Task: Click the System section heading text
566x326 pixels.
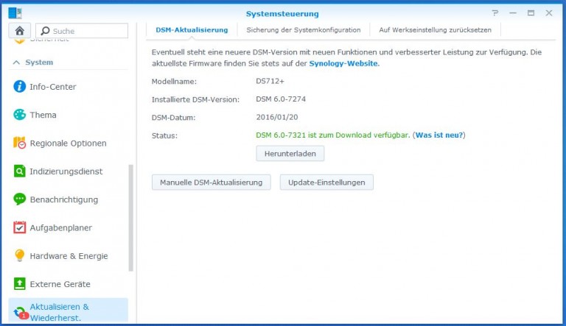Action: pos(39,63)
